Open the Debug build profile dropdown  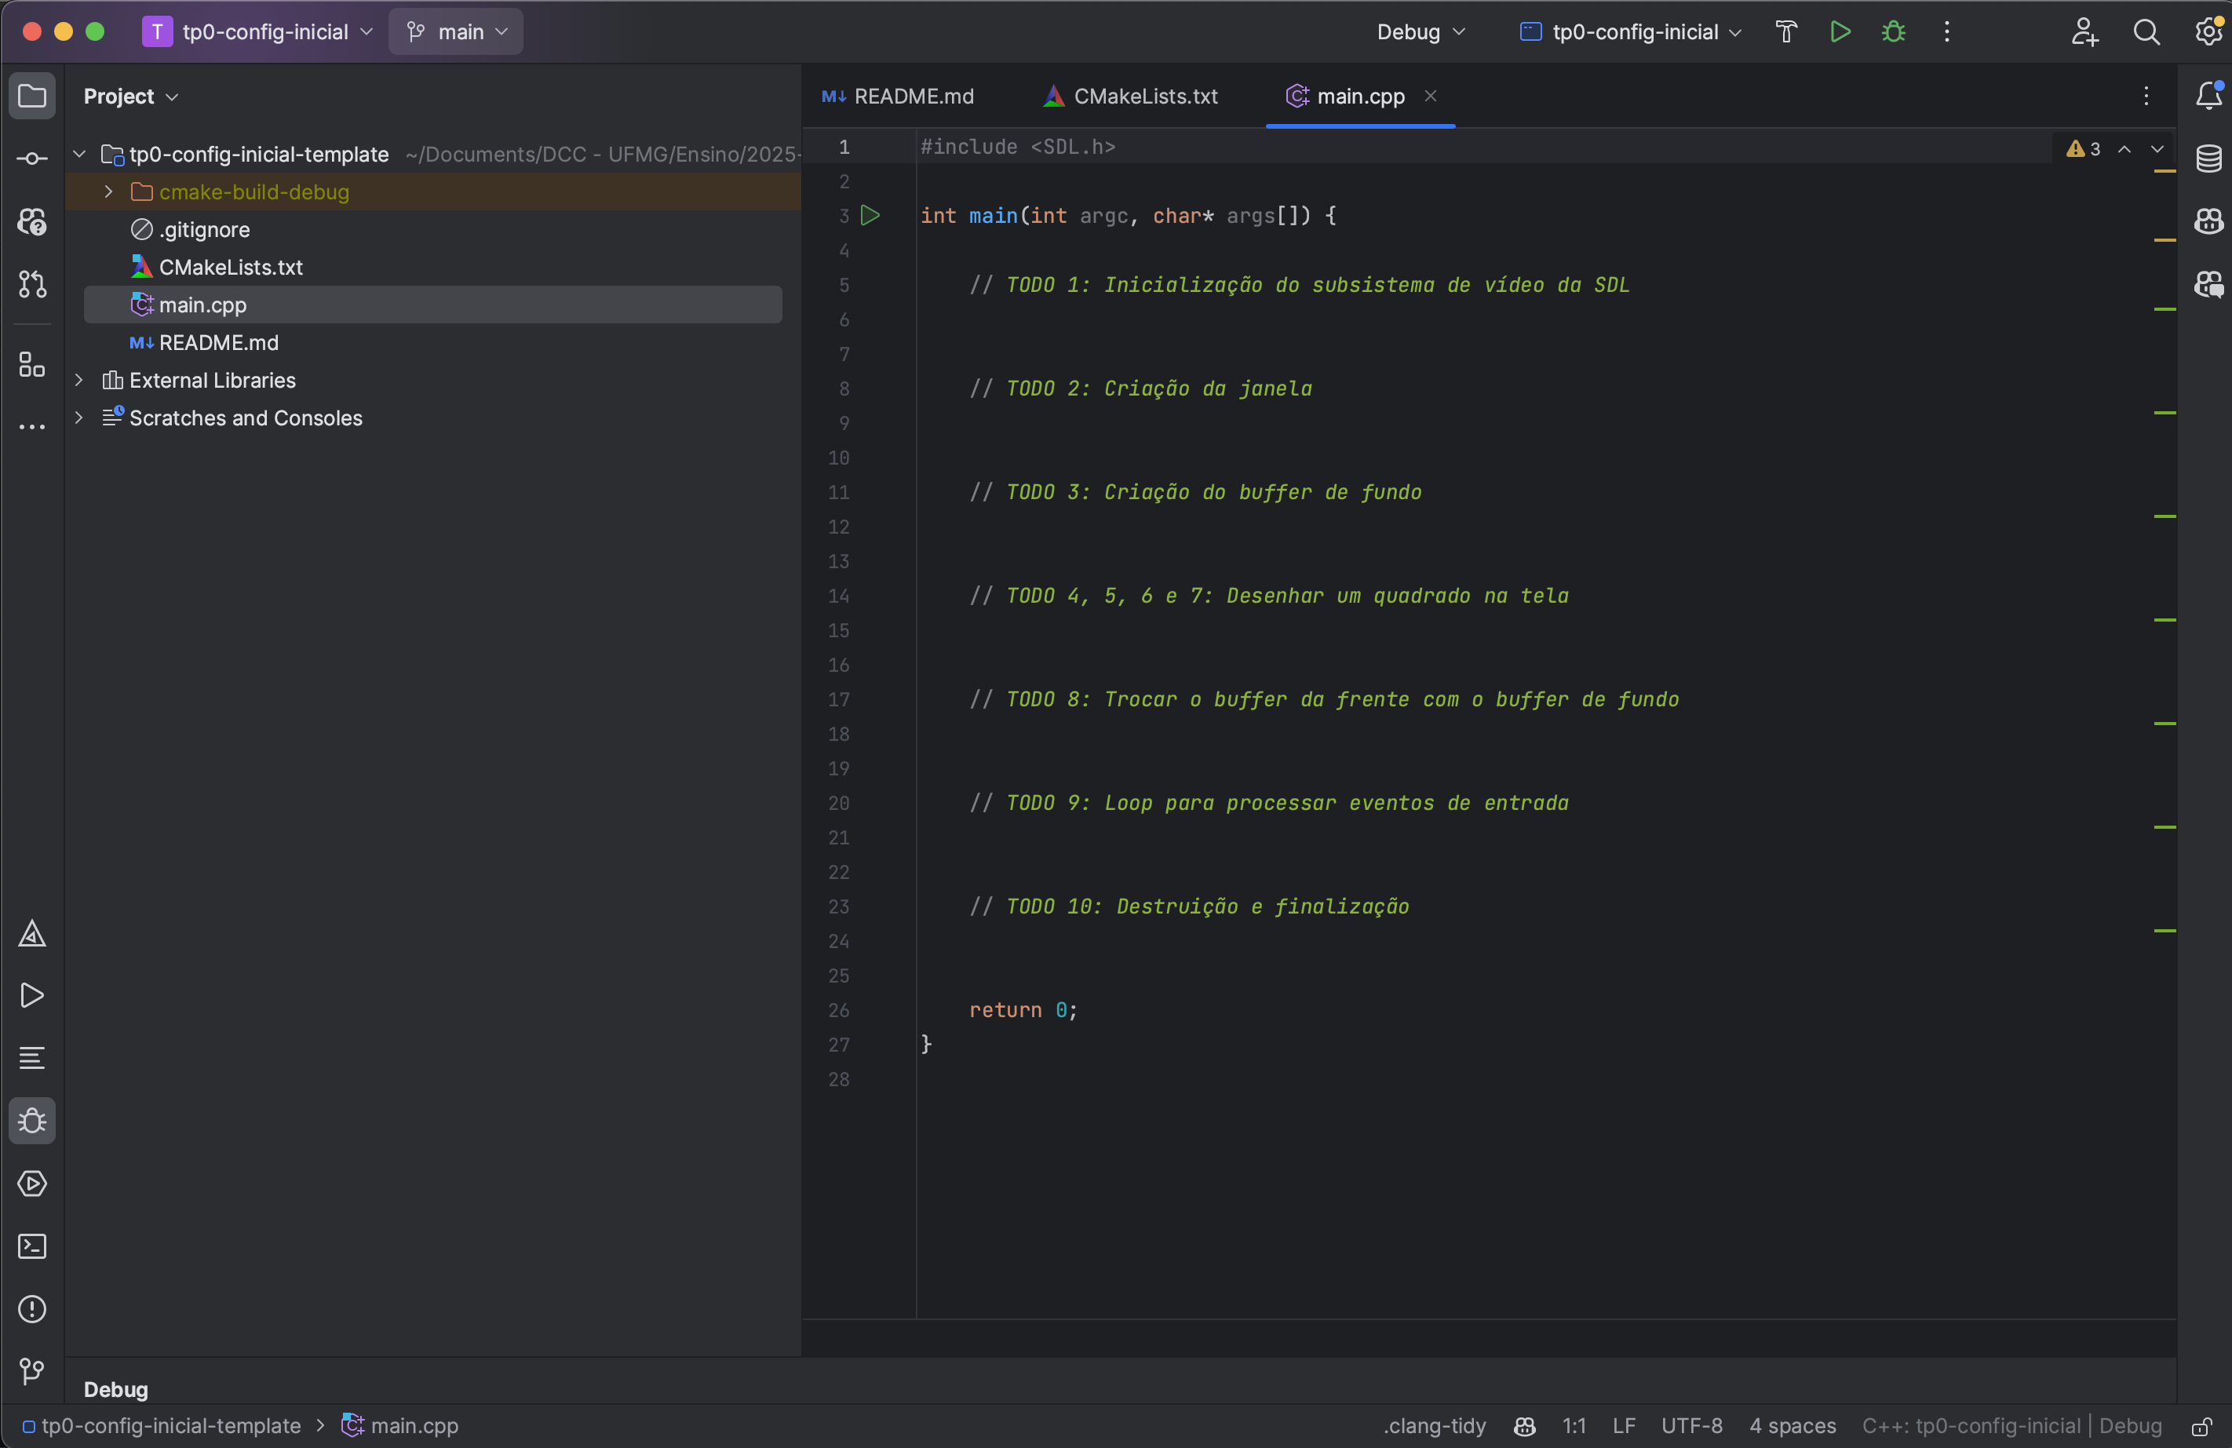pos(1420,32)
